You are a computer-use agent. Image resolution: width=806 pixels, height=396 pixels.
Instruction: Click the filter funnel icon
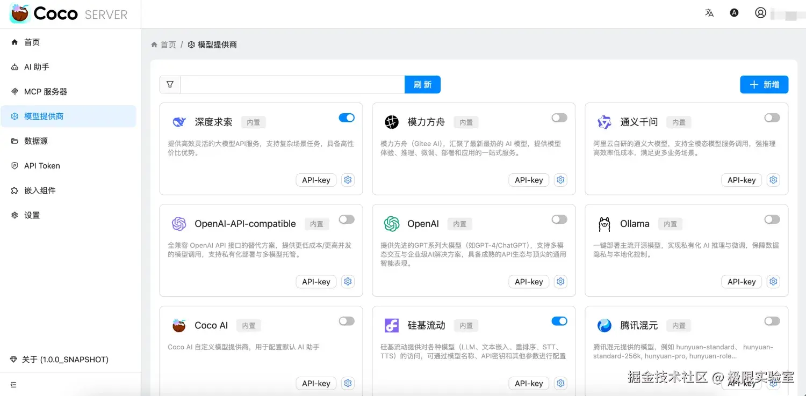tap(170, 84)
